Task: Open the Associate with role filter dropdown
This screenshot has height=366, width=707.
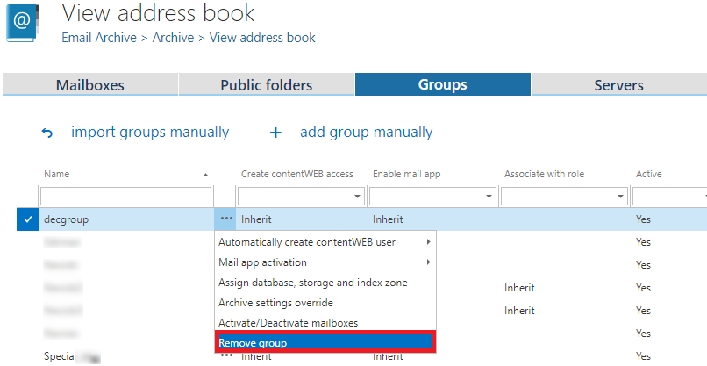Action: click(x=620, y=197)
